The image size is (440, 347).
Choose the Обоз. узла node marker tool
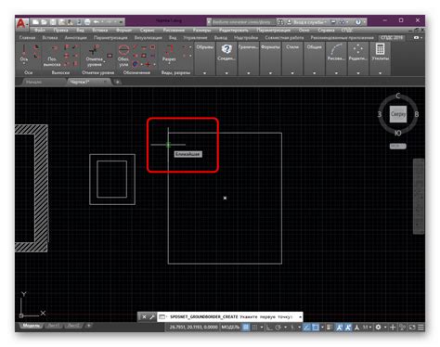[123, 56]
